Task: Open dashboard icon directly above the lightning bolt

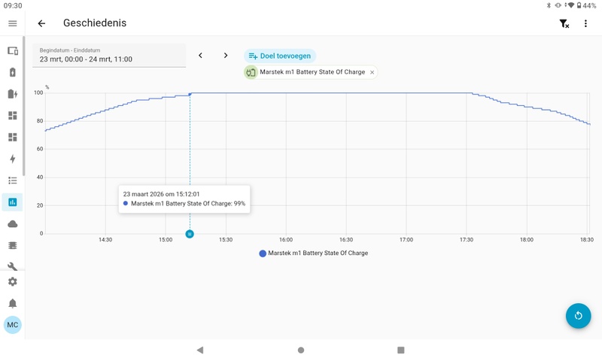Action: pos(13,137)
